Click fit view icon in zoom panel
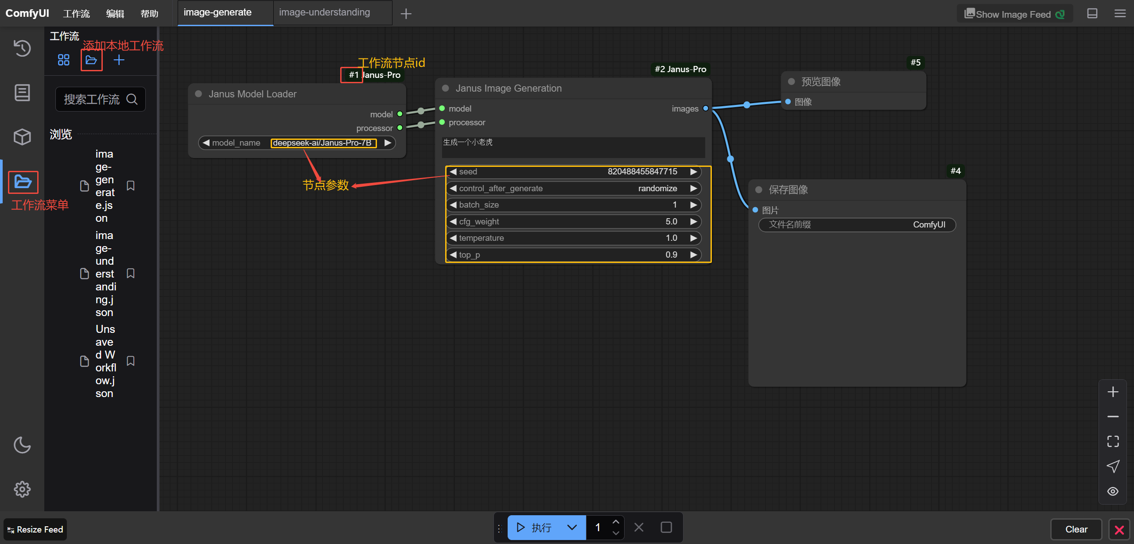Viewport: 1134px width, 544px height. (1113, 441)
